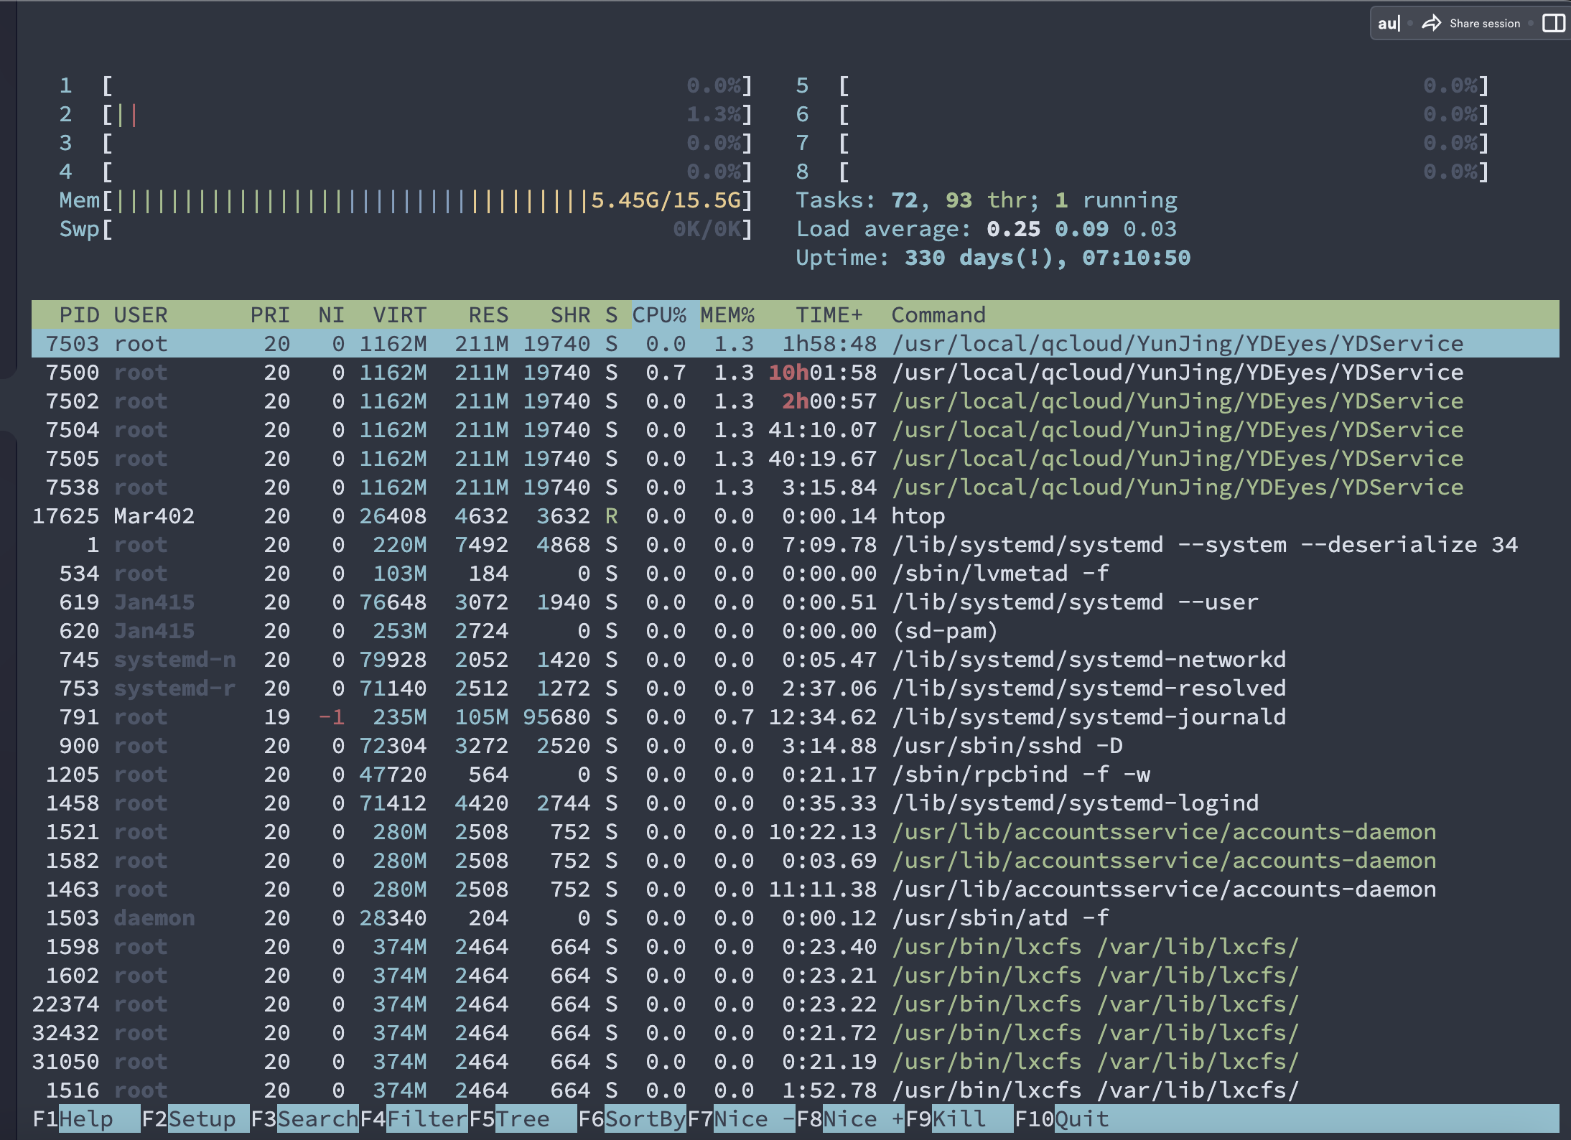
Task: Click F10 Quit to exit htop
Action: [x=1062, y=1118]
